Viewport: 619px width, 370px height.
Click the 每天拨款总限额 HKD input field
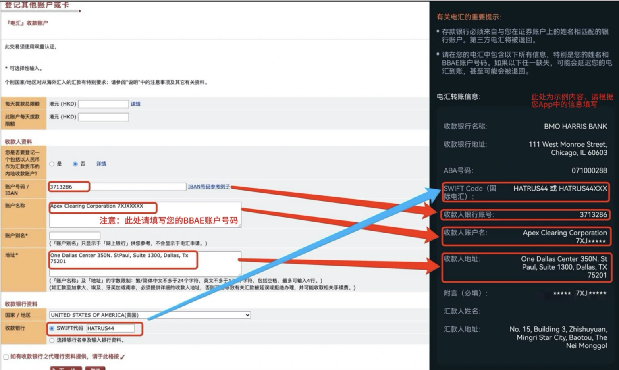point(103,104)
